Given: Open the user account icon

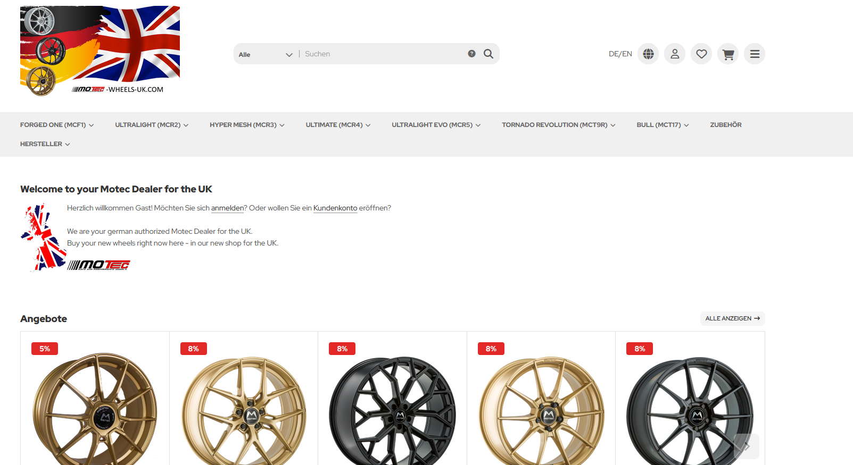Looking at the screenshot, I should pos(675,54).
